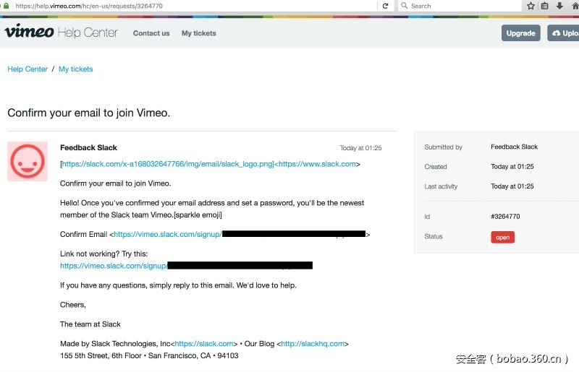Open the Contact us page
The width and height of the screenshot is (579, 372).
click(151, 33)
